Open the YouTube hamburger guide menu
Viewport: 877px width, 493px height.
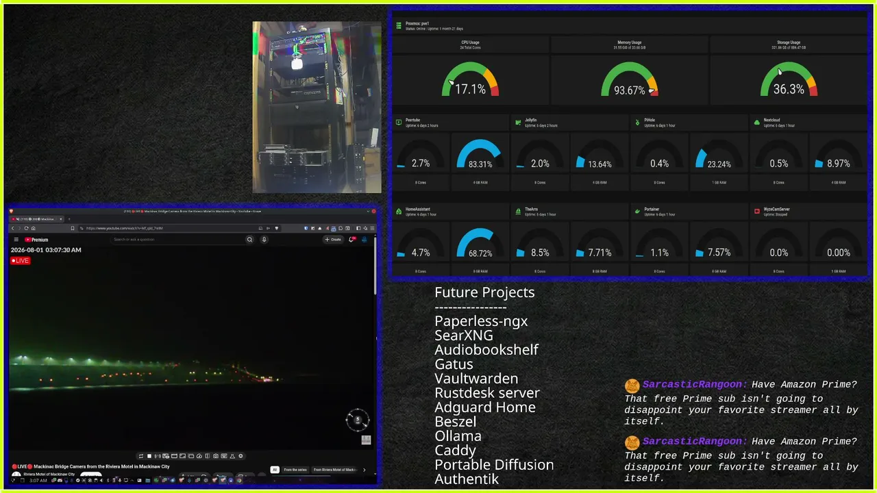coord(16,240)
